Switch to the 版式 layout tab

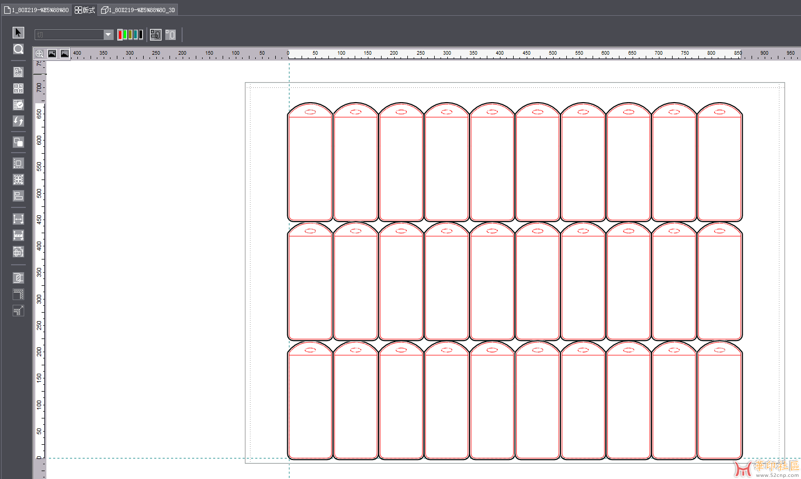pos(85,10)
